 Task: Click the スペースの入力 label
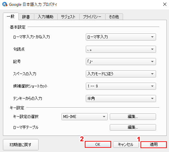click(25, 74)
